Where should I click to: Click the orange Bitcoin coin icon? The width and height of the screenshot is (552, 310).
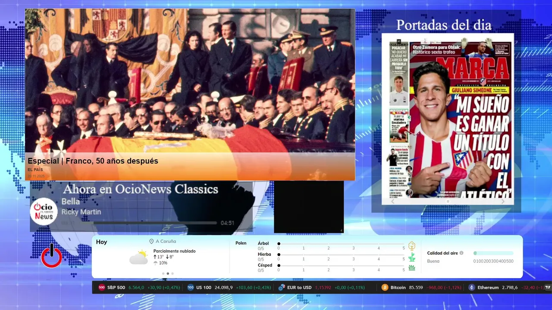coord(385,288)
